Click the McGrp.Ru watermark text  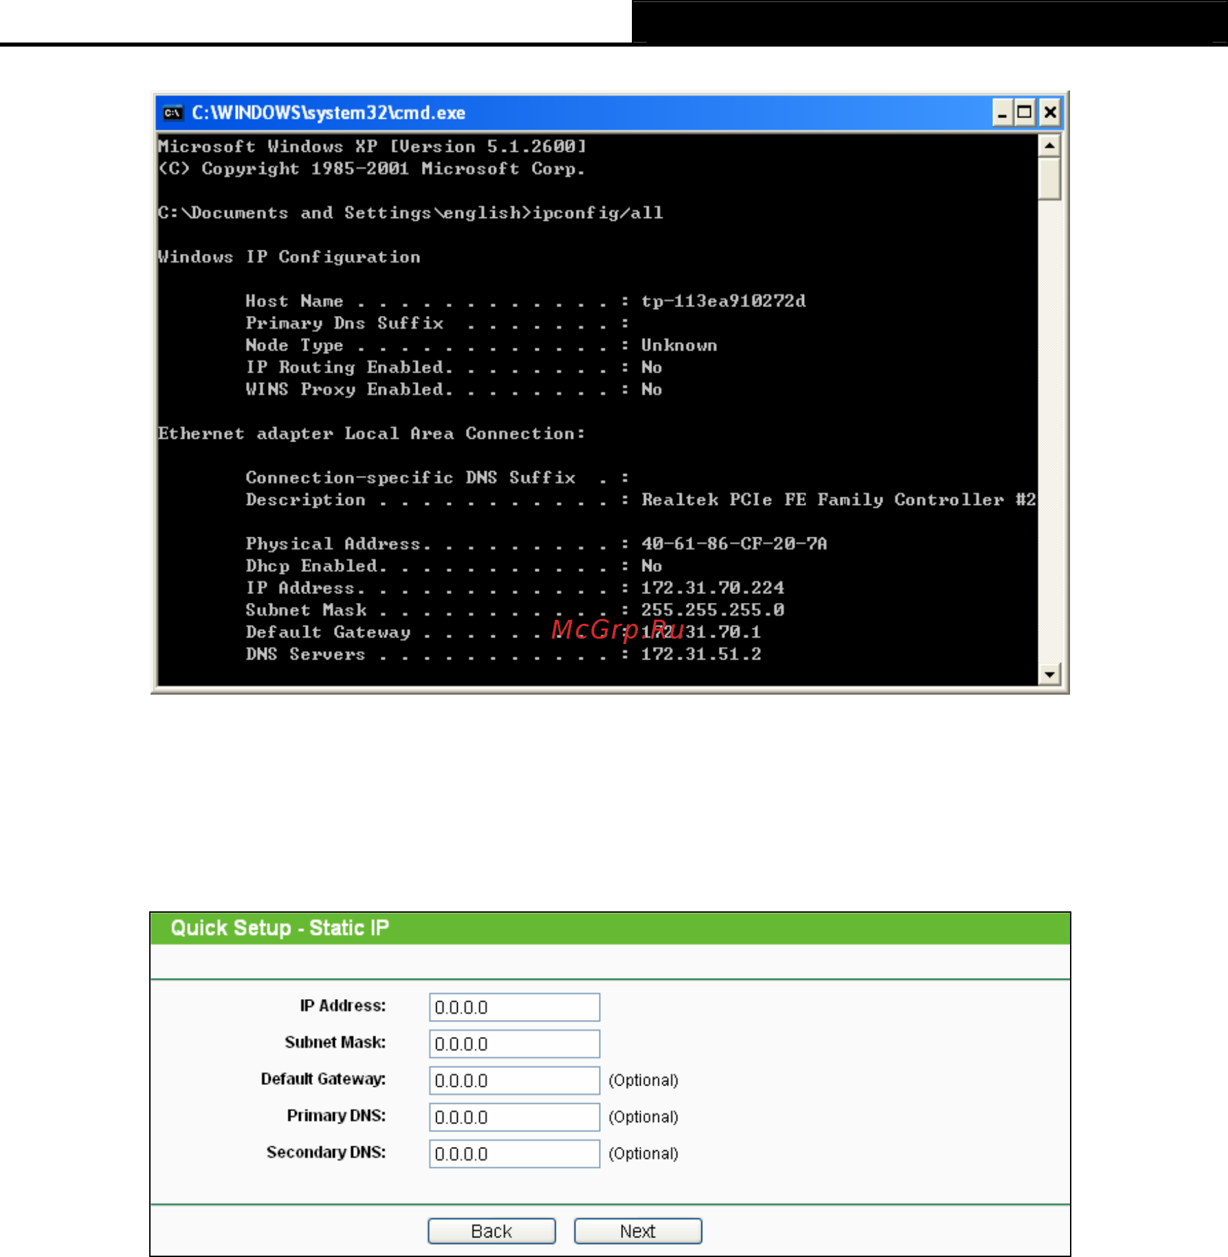tap(618, 629)
